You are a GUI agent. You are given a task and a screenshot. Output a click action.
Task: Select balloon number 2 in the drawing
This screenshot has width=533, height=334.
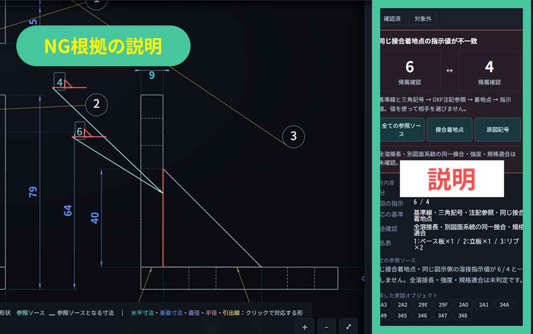(x=96, y=104)
